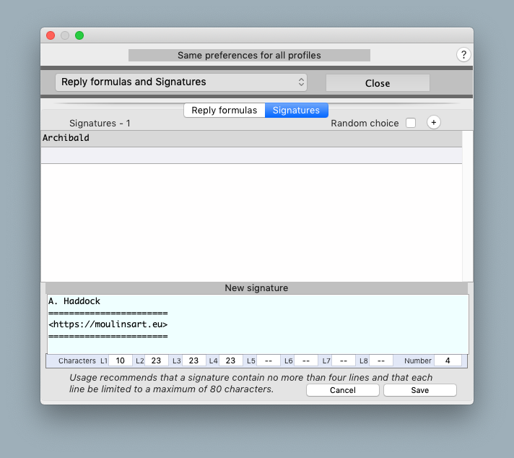This screenshot has height=458, width=514.
Task: Click the Number of lines field
Action: point(448,360)
